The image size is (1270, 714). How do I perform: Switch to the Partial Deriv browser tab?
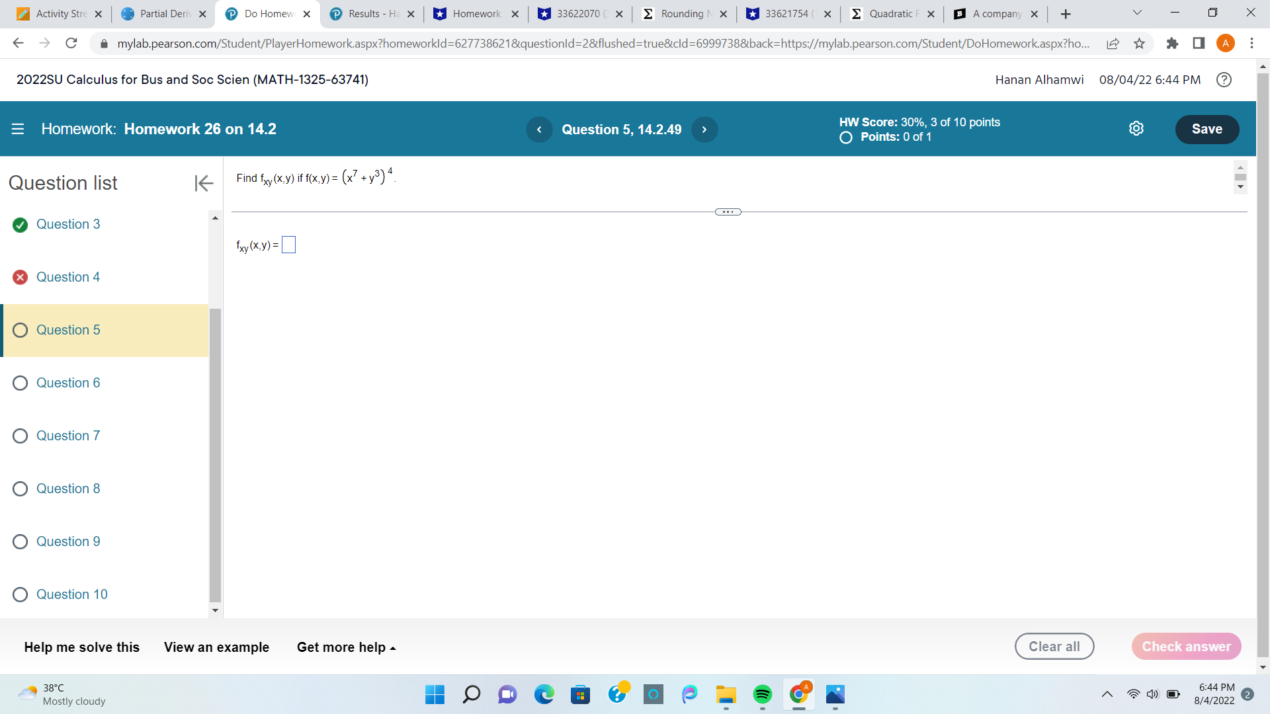click(165, 14)
